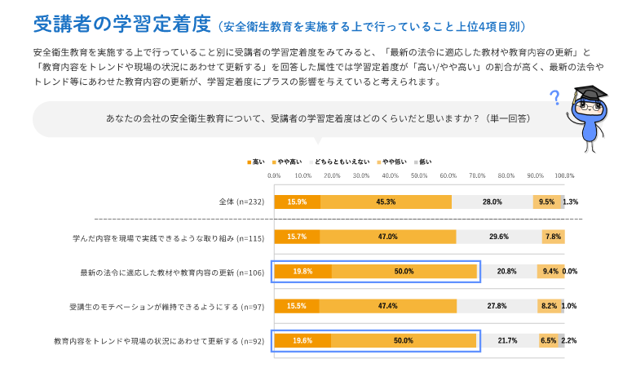Click the 20.8% gray bar segment
Image resolution: width=636 pixels, height=377 pixels.
[507, 272]
